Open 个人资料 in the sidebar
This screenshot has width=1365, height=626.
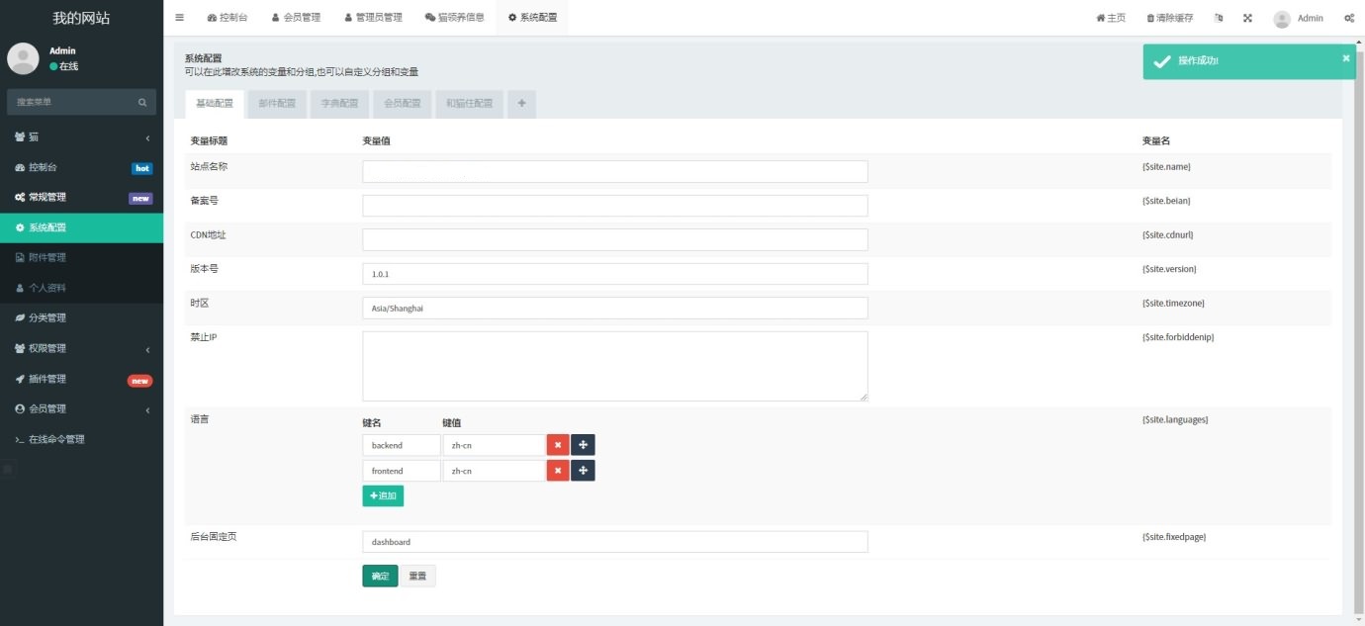point(81,288)
